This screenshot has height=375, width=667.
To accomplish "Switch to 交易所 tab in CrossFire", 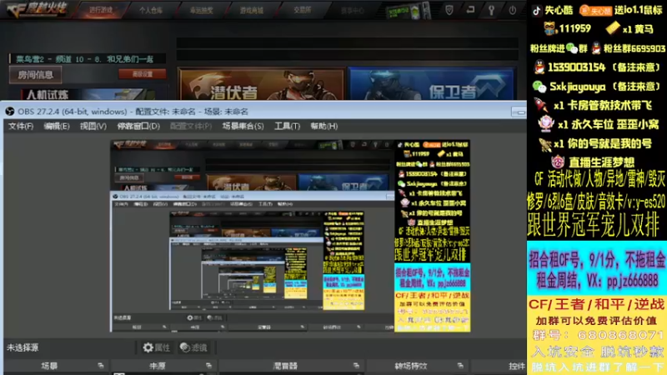I will click(x=302, y=10).
